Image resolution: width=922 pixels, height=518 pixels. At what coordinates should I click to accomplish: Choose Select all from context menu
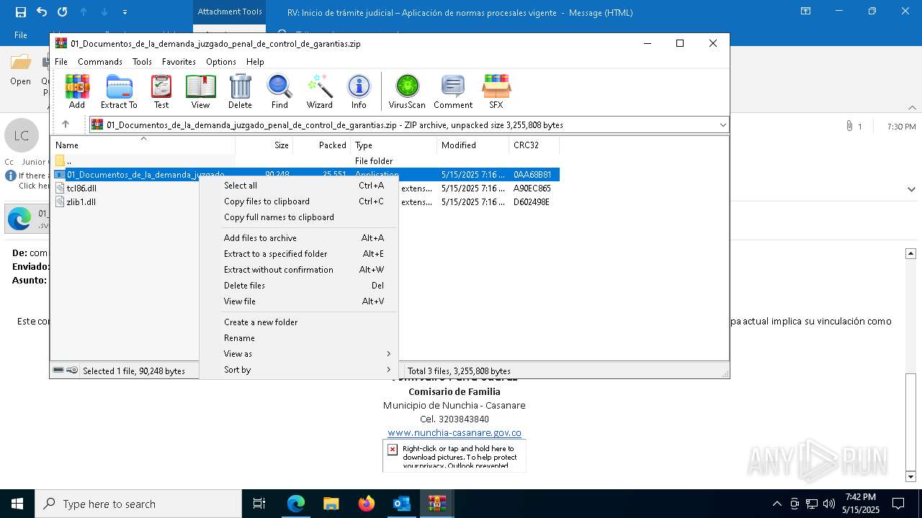pos(298,186)
